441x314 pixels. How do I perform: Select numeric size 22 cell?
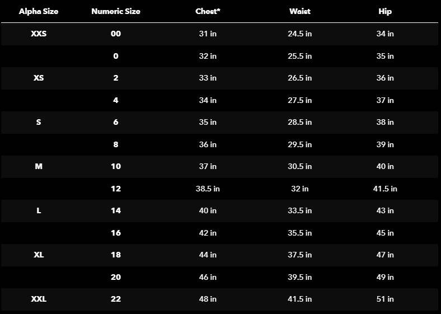point(116,299)
